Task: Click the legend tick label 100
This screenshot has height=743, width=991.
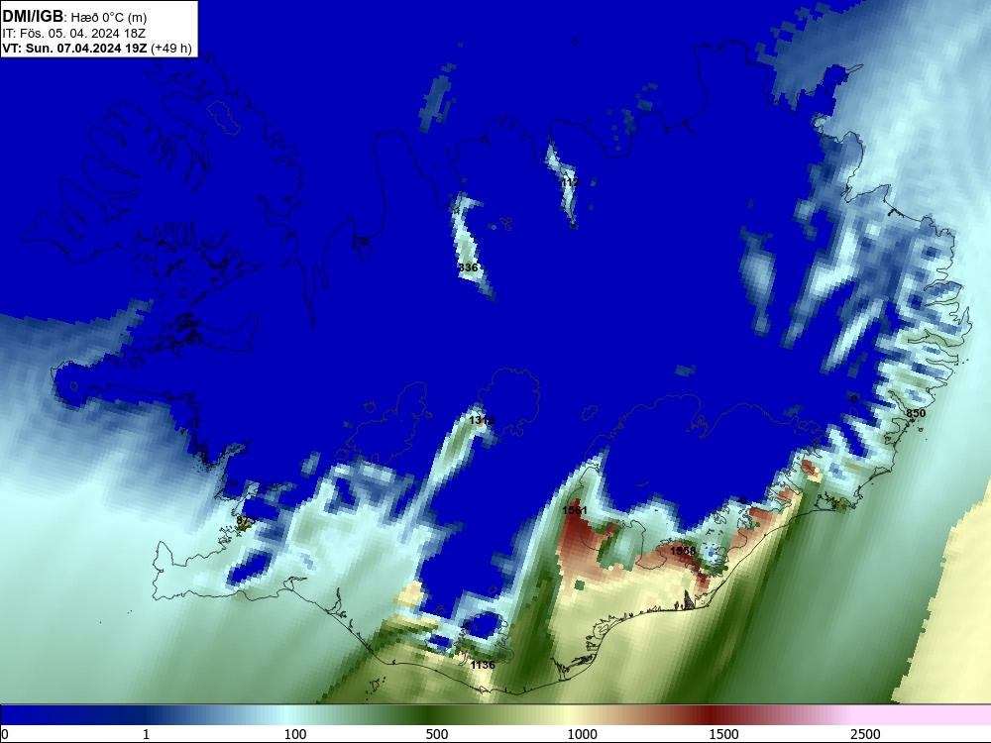Action: click(295, 733)
